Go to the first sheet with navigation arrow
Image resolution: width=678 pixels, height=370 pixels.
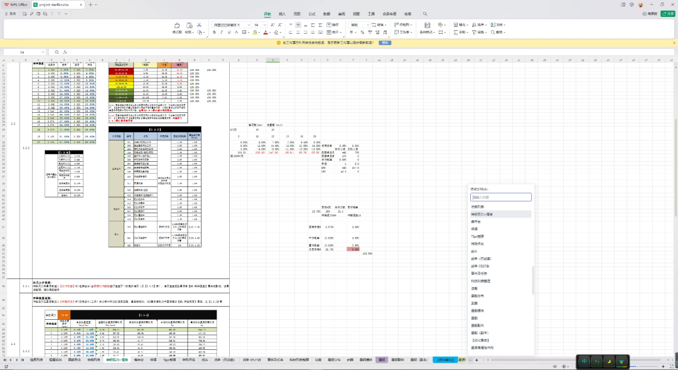(x=5, y=360)
